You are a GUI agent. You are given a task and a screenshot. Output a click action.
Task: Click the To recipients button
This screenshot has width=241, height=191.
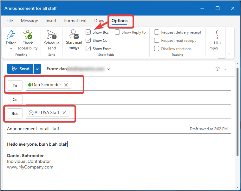(15, 86)
